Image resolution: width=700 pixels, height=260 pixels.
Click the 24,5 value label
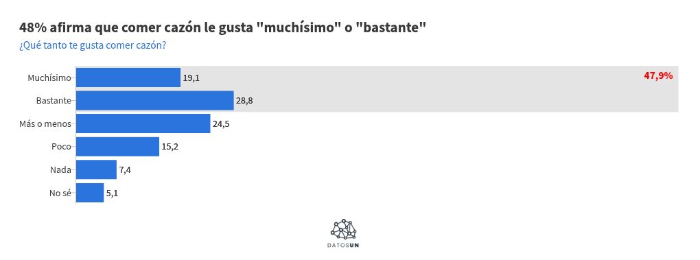[222, 124]
